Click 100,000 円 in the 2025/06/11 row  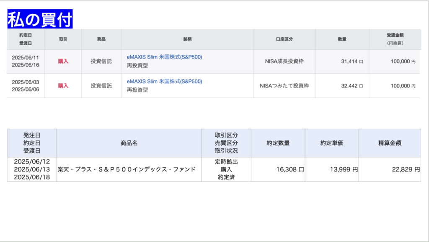[403, 61]
